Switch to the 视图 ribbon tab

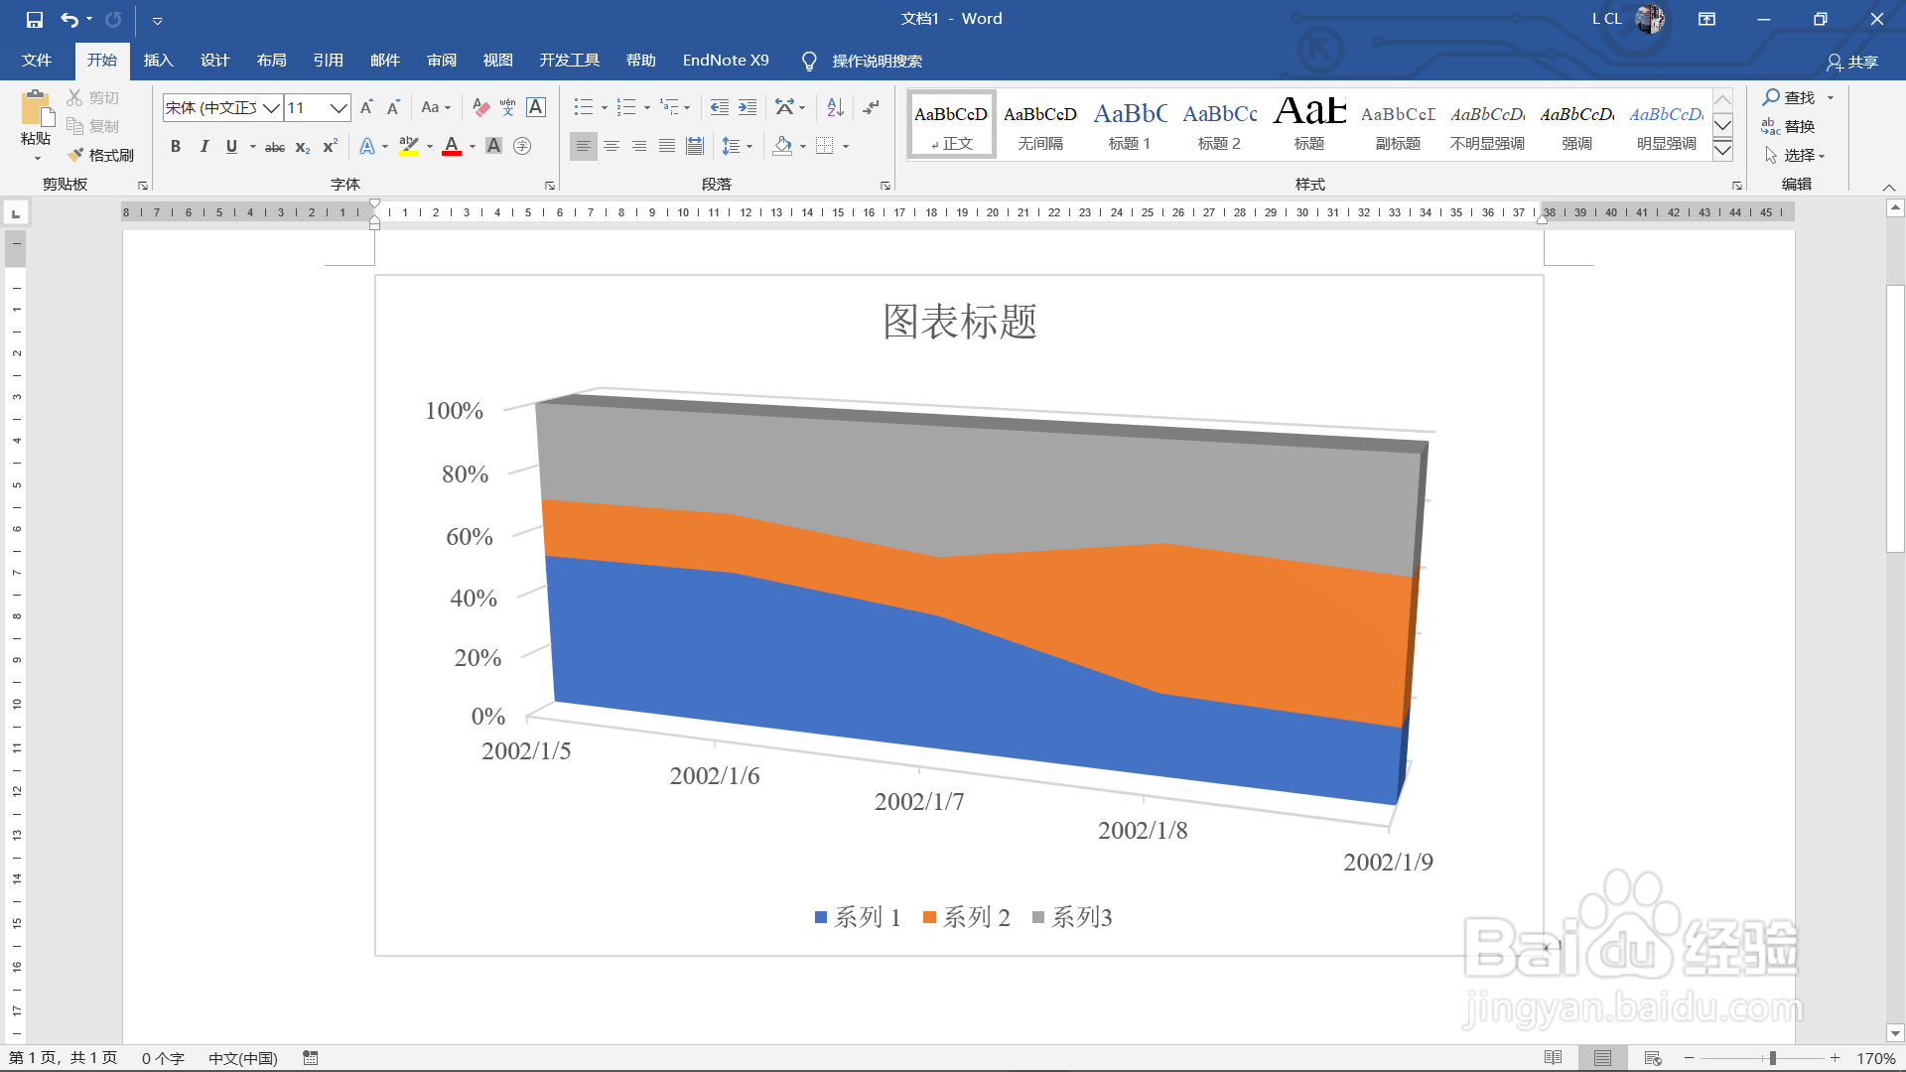click(497, 61)
